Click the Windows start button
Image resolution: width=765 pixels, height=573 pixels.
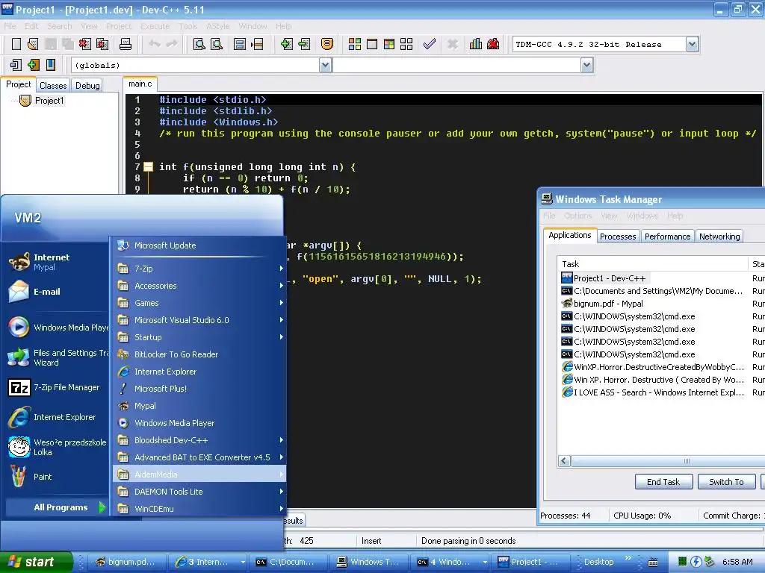(x=36, y=563)
